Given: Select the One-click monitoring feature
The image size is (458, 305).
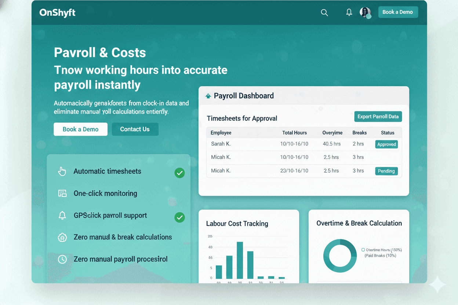Looking at the screenshot, I should pos(105,193).
